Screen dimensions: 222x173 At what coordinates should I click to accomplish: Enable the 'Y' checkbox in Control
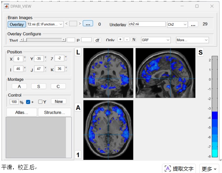pos(40,102)
